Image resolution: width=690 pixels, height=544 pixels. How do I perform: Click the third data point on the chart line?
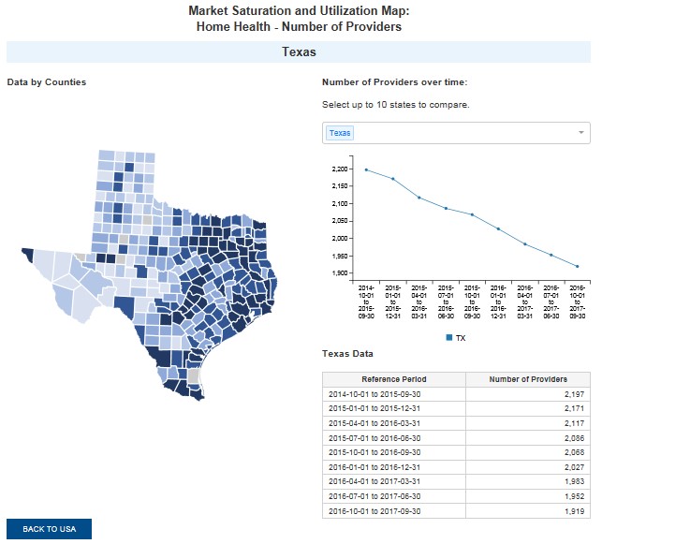(418, 198)
